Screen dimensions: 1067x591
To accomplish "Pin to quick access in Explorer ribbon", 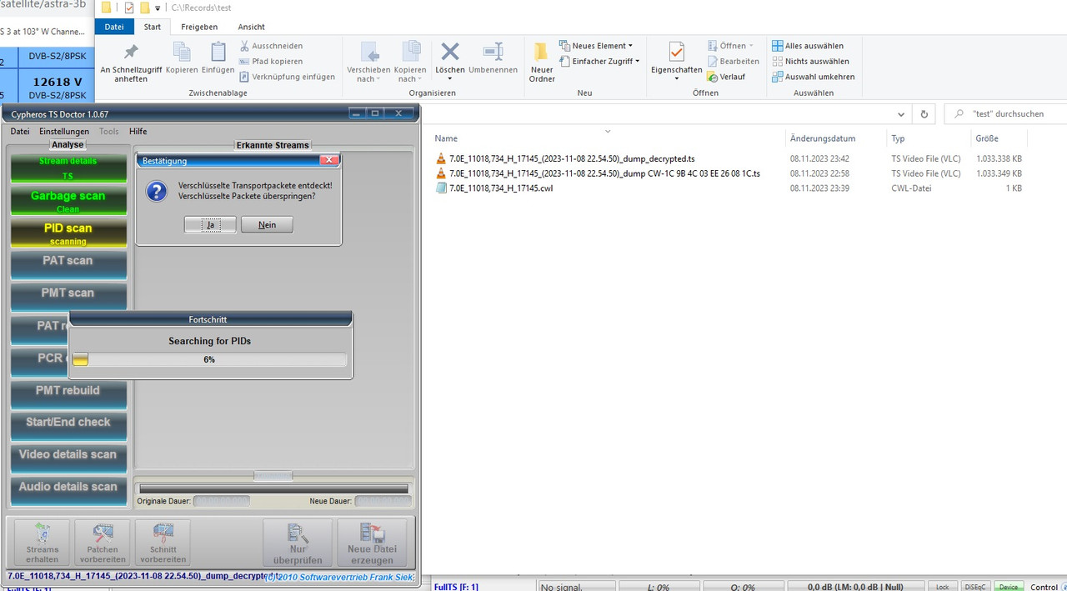I will point(131,62).
